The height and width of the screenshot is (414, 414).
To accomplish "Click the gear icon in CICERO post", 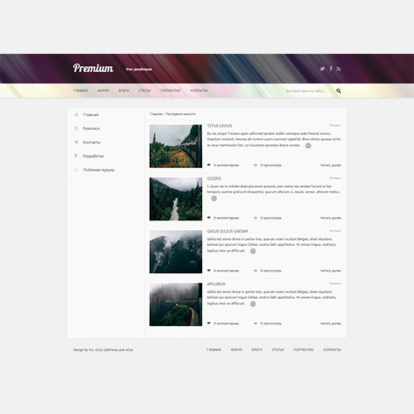I will tap(214, 199).
